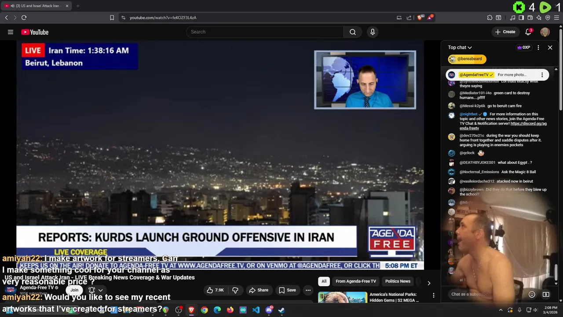Open the Windows system tray overflow chevron

(501, 310)
